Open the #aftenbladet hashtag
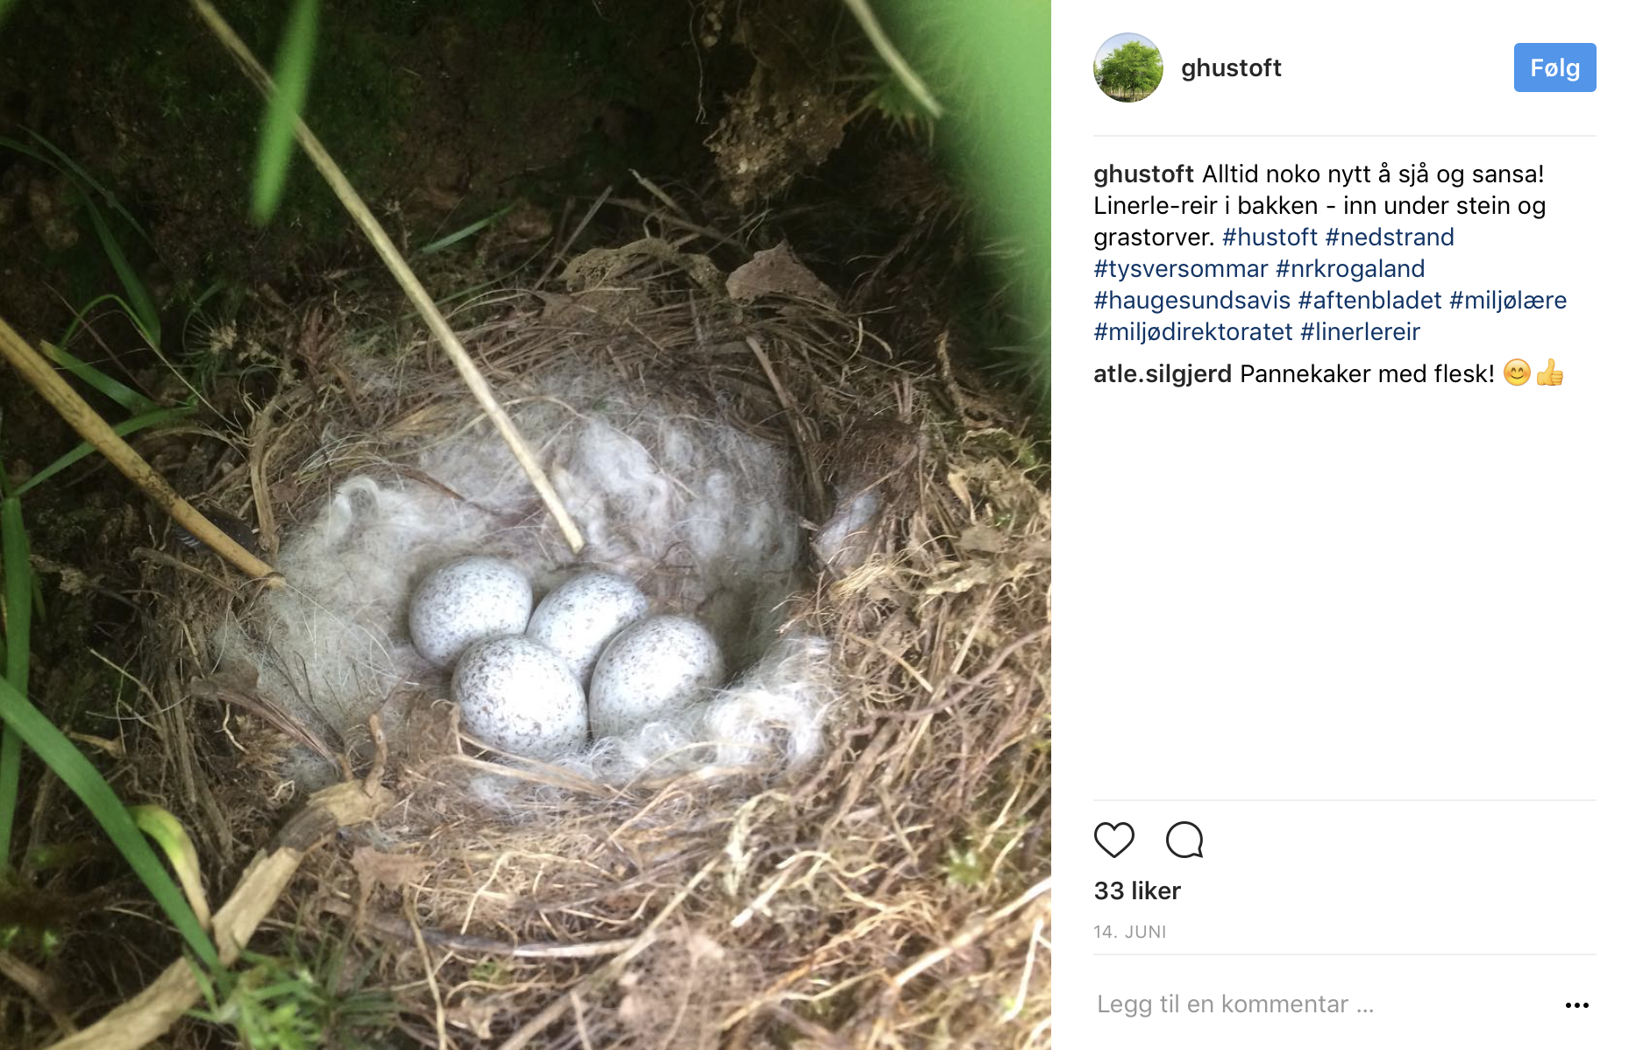The width and height of the screenshot is (1636, 1050). coord(1370,300)
